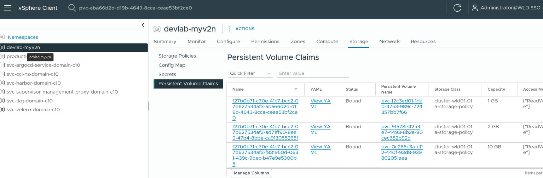Click the search magnifier icon
543x178 pixels.
72,8
